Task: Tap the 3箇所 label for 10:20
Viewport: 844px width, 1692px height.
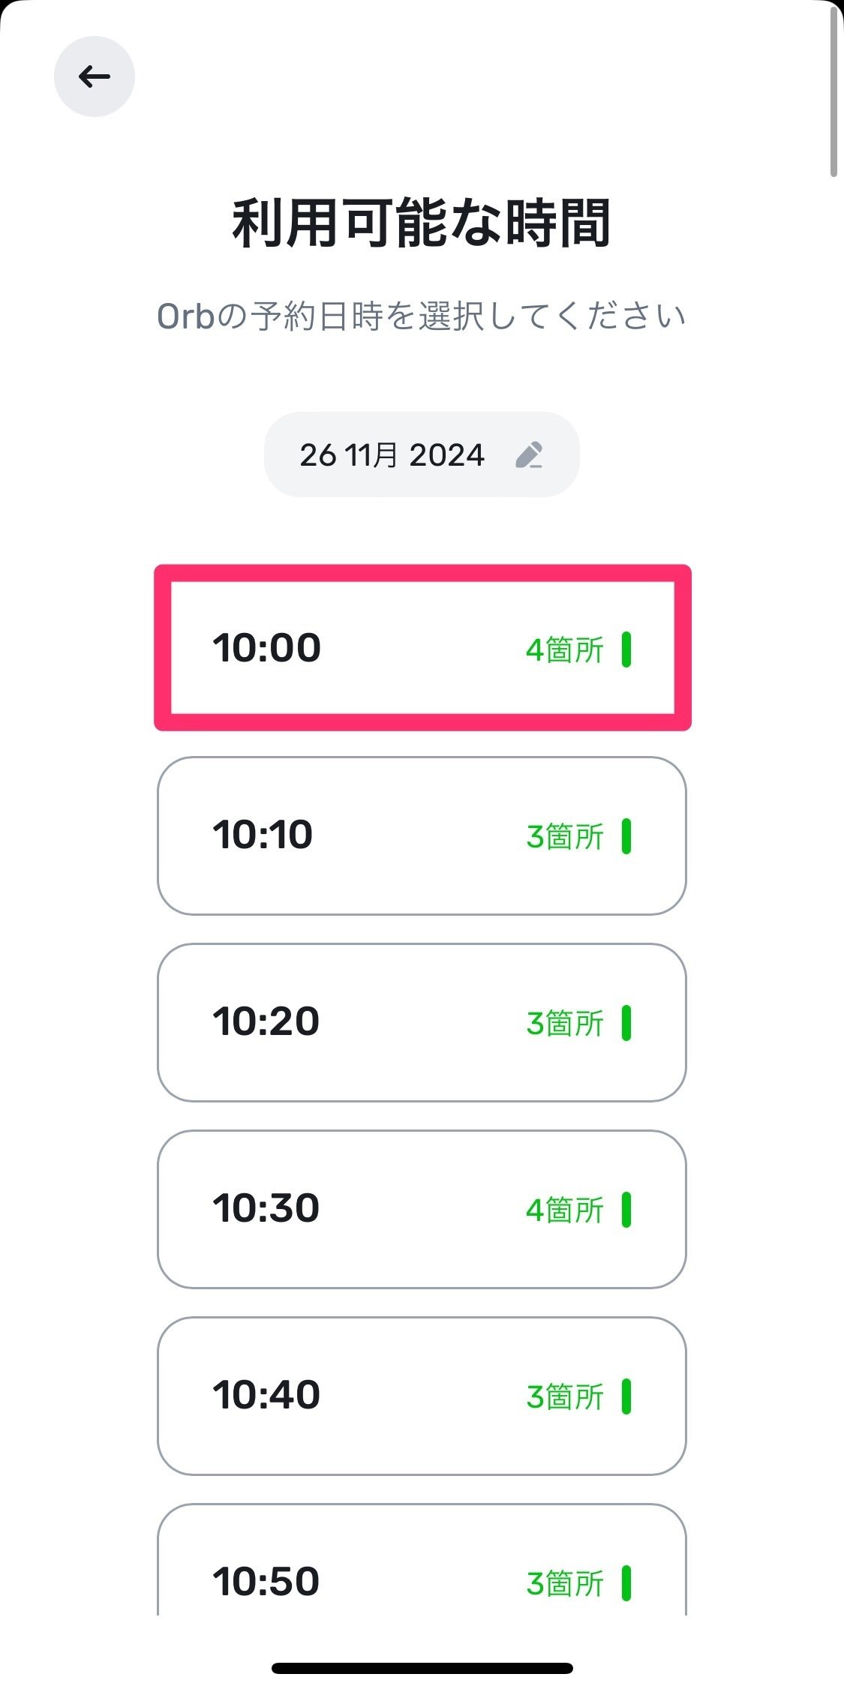Action: tap(564, 1021)
